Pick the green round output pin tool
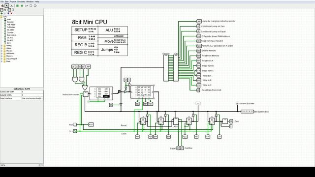This screenshot has width=315, height=177. pos(22,6)
